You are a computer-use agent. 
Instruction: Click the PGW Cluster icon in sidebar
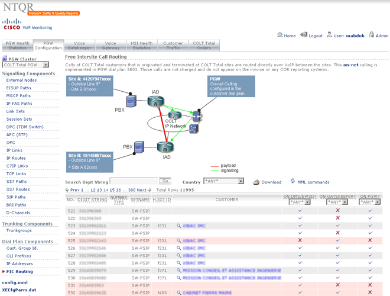click(5, 59)
